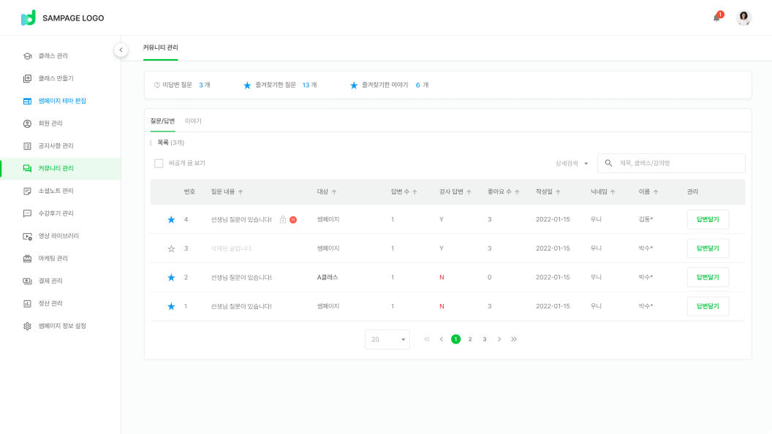772x434 pixels.
Task: Open 영상 라이브러리 from the sidebar icon
Action: (x=27, y=236)
